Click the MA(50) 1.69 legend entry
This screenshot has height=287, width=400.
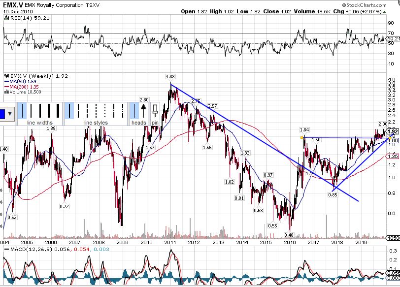21,82
